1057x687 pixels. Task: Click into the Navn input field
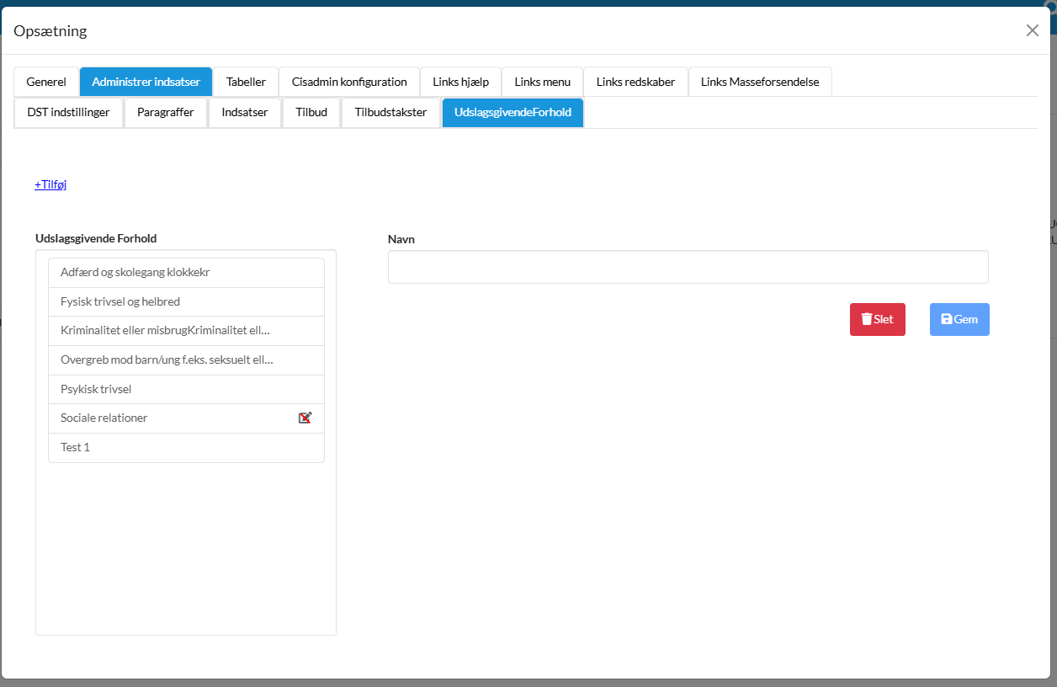[x=688, y=267]
